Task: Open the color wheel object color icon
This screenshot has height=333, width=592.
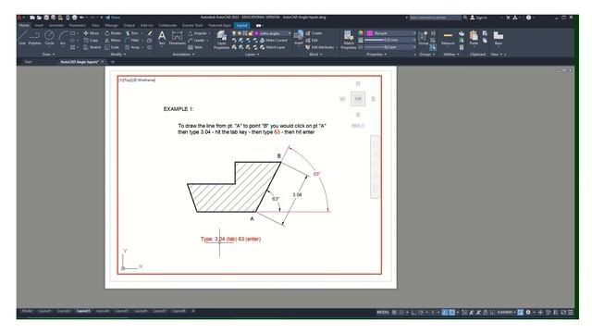Action: (x=361, y=33)
